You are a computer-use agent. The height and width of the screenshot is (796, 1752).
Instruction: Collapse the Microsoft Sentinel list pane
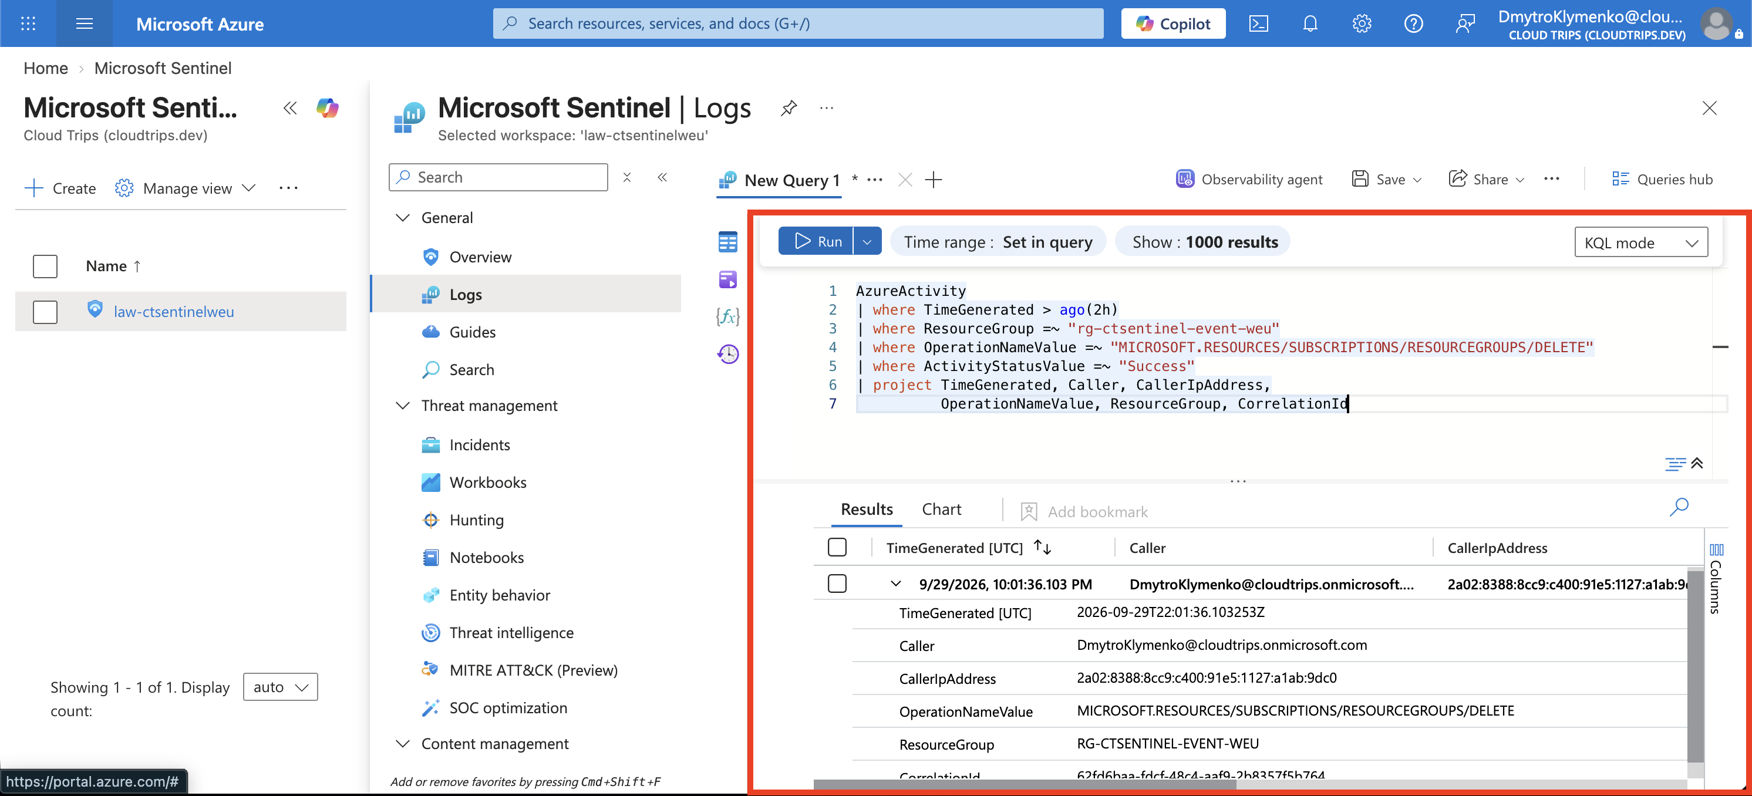[291, 108]
